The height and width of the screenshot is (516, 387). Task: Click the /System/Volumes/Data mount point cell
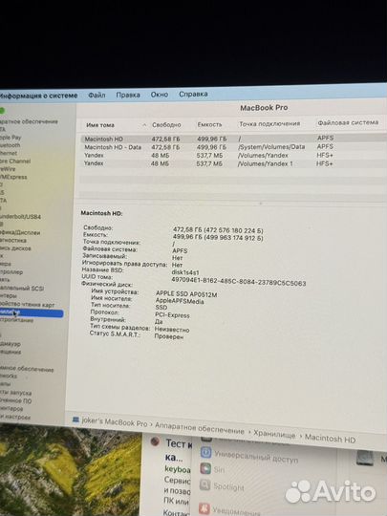pos(271,147)
